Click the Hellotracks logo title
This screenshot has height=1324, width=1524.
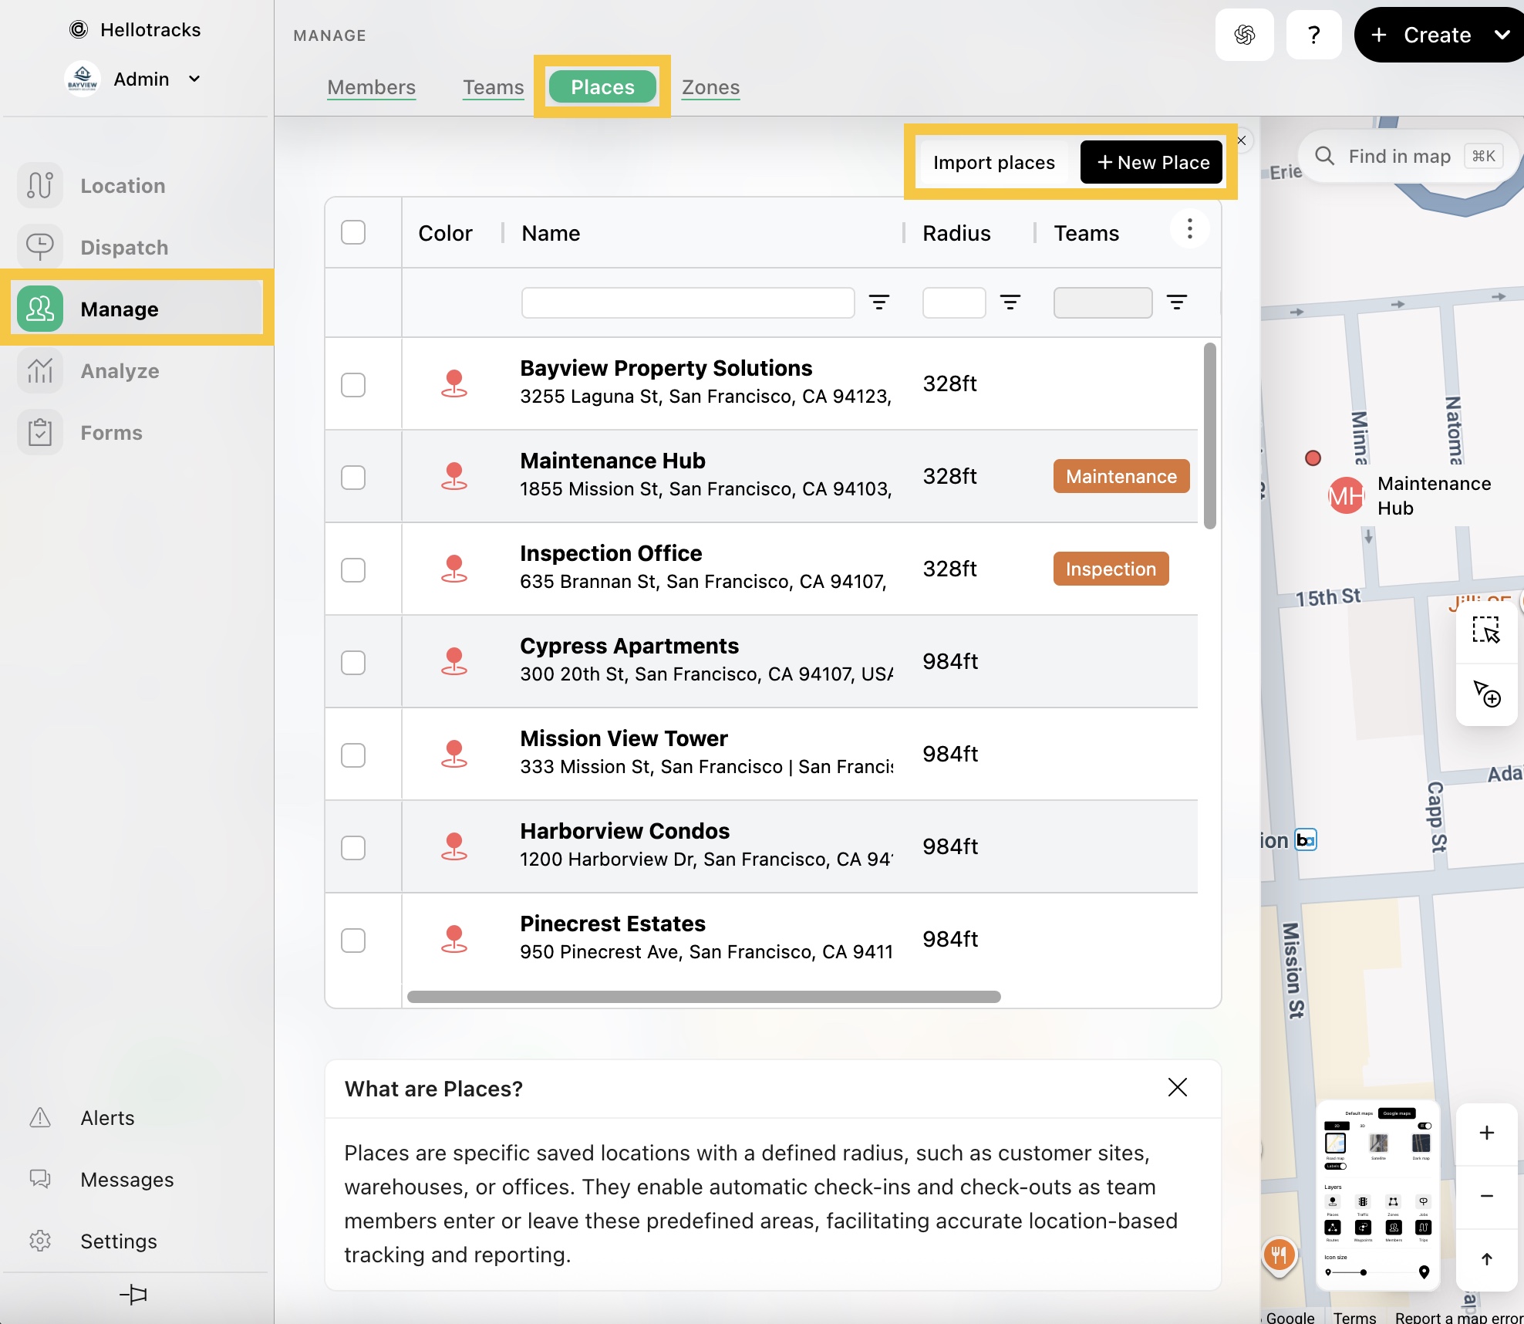coord(135,29)
